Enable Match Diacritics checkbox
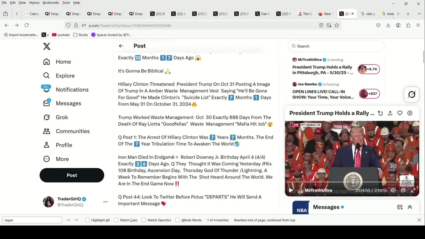 (144, 220)
